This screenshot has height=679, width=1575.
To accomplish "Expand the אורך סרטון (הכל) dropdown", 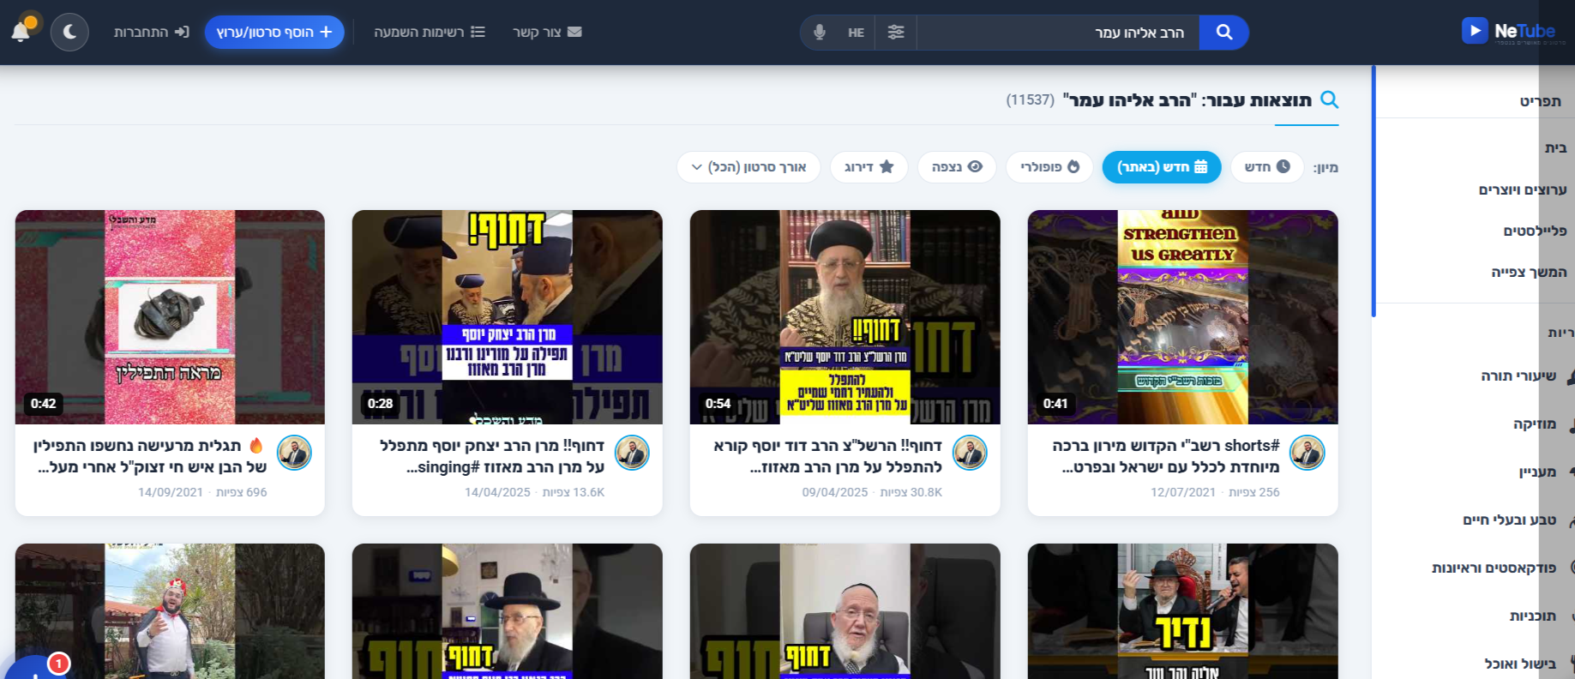I will point(748,167).
